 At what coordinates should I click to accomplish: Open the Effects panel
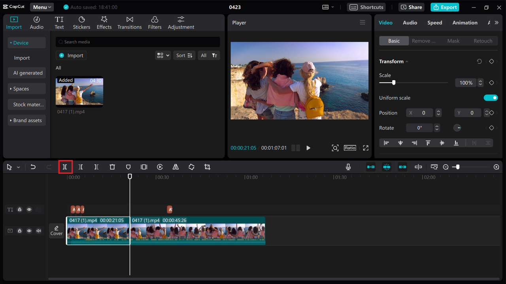[104, 23]
